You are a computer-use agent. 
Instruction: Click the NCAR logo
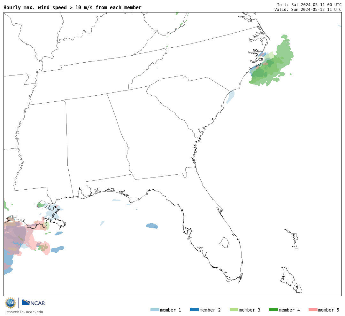click(33, 303)
